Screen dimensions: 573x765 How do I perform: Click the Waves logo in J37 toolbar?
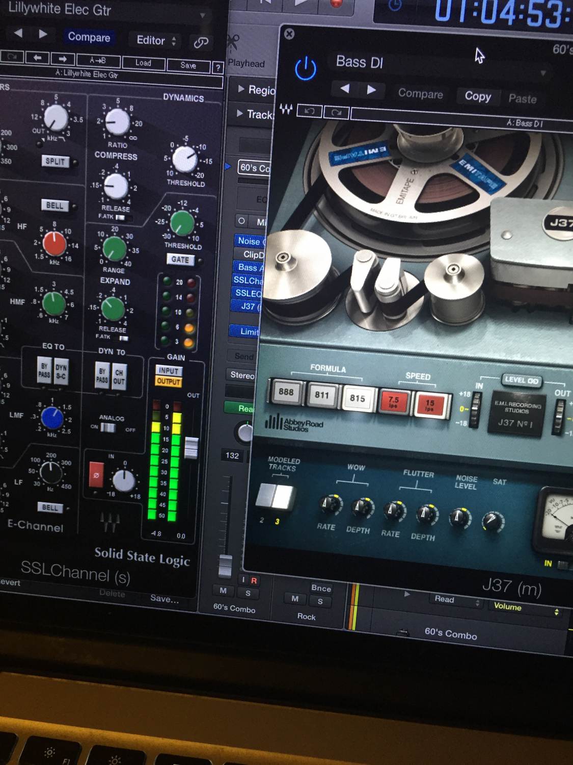tap(286, 109)
